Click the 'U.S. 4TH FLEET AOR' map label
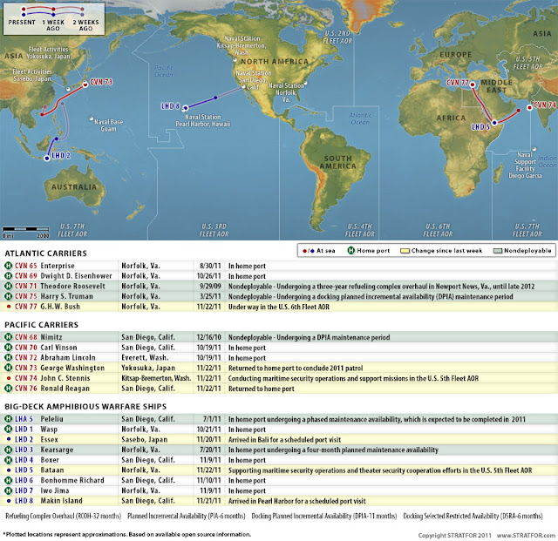The image size is (558, 541). coord(359,230)
